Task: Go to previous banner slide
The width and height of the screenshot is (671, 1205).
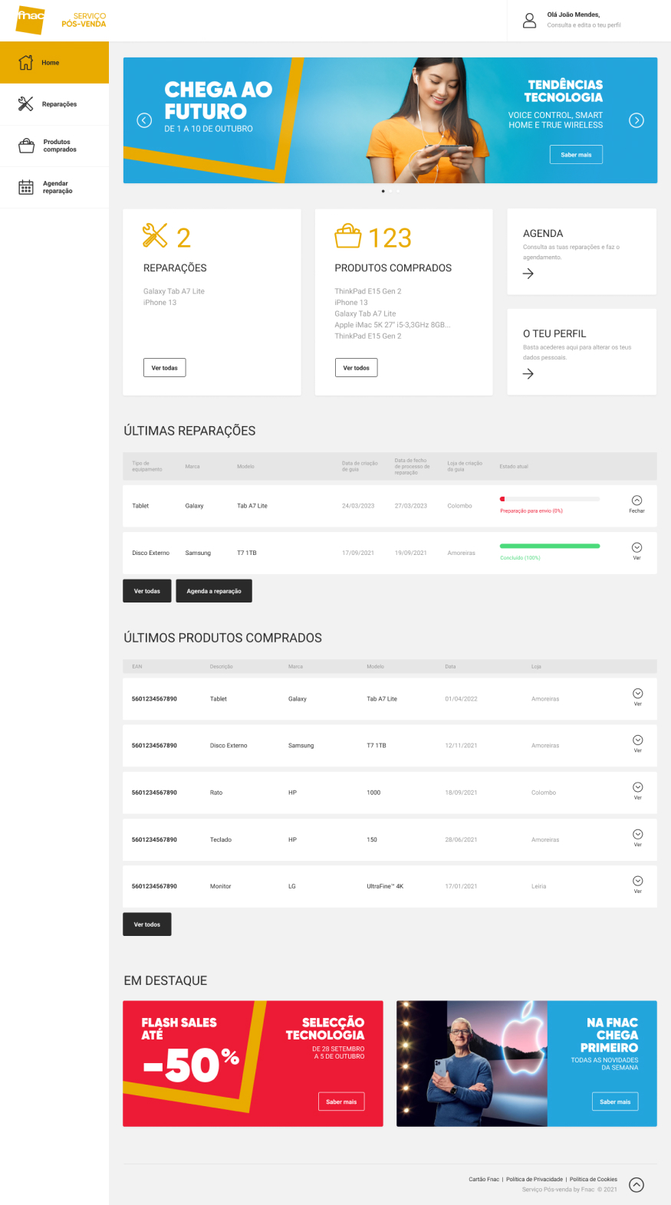Action: (x=144, y=120)
